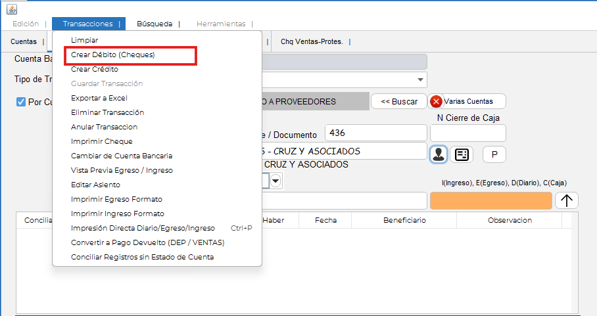The width and height of the screenshot is (597, 316).
Task: Open the Cuentas tab
Action: coord(24,41)
